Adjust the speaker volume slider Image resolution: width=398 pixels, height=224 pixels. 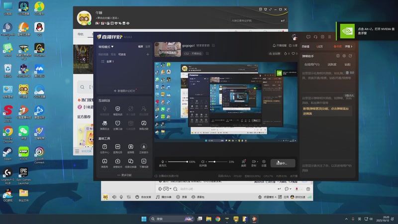[217, 162]
